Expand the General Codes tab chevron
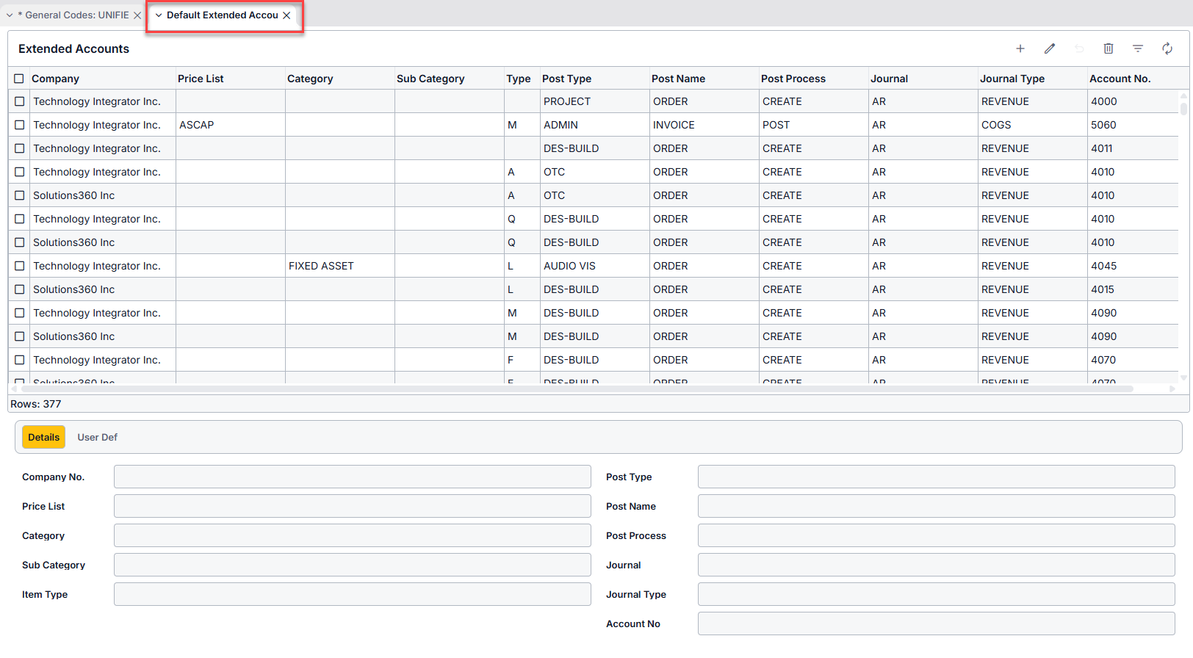 point(10,15)
